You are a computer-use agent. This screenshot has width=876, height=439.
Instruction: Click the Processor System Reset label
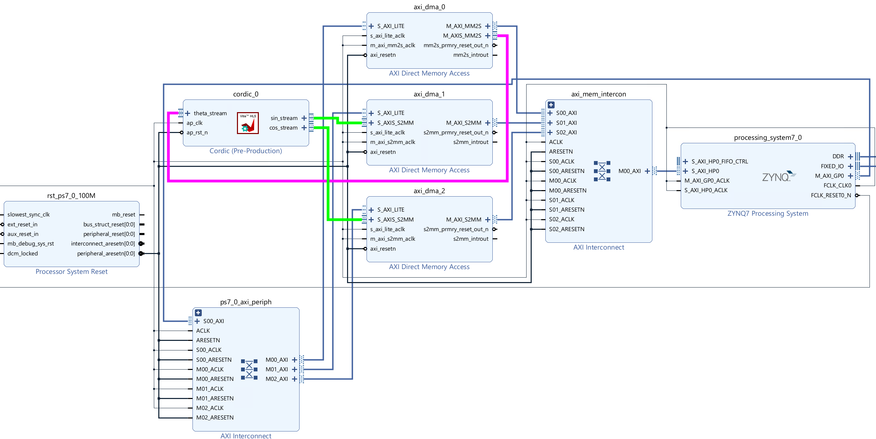[71, 271]
